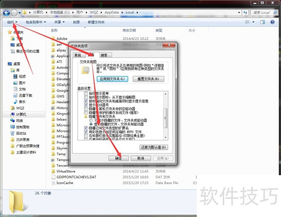The height and width of the screenshot is (217, 281).
Task: Click the 确定 button to confirm
Action: [x=118, y=158]
